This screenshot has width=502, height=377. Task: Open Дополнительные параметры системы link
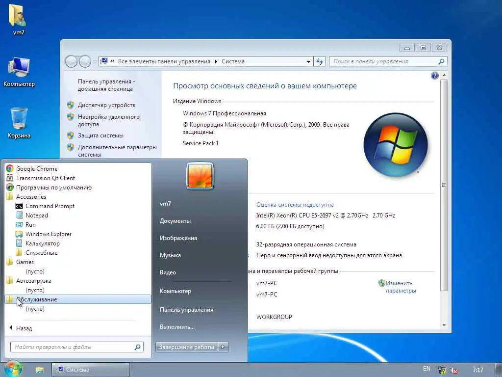coord(117,151)
